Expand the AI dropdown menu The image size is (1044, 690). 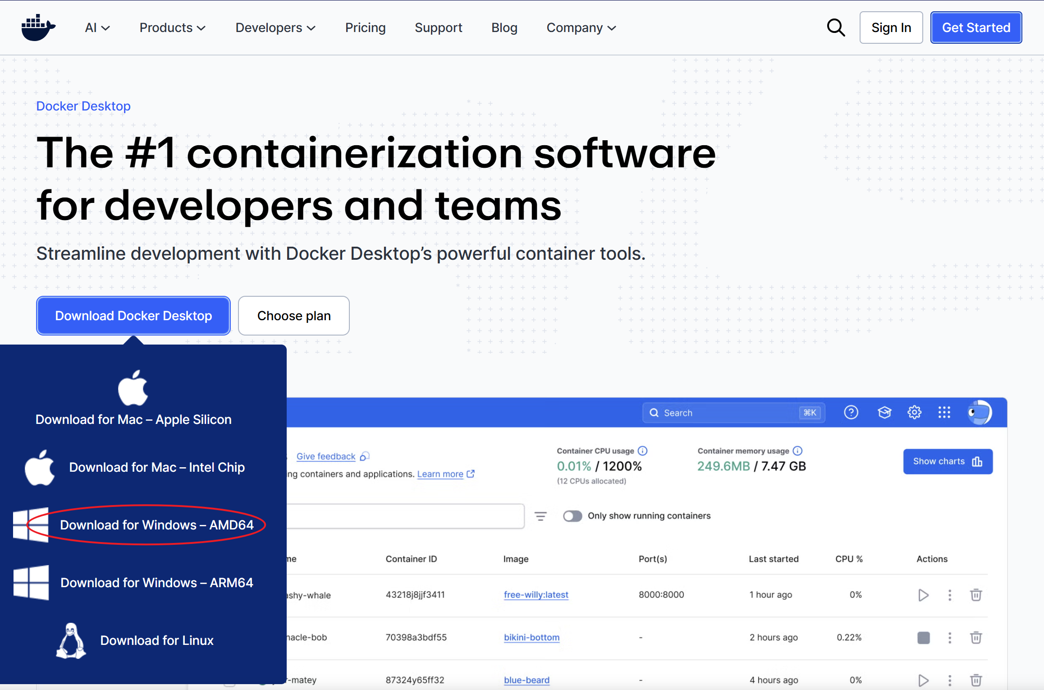click(97, 28)
